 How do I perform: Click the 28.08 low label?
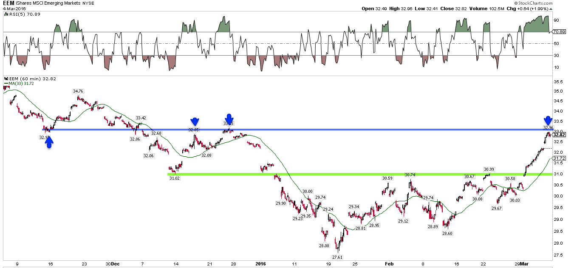click(x=324, y=245)
